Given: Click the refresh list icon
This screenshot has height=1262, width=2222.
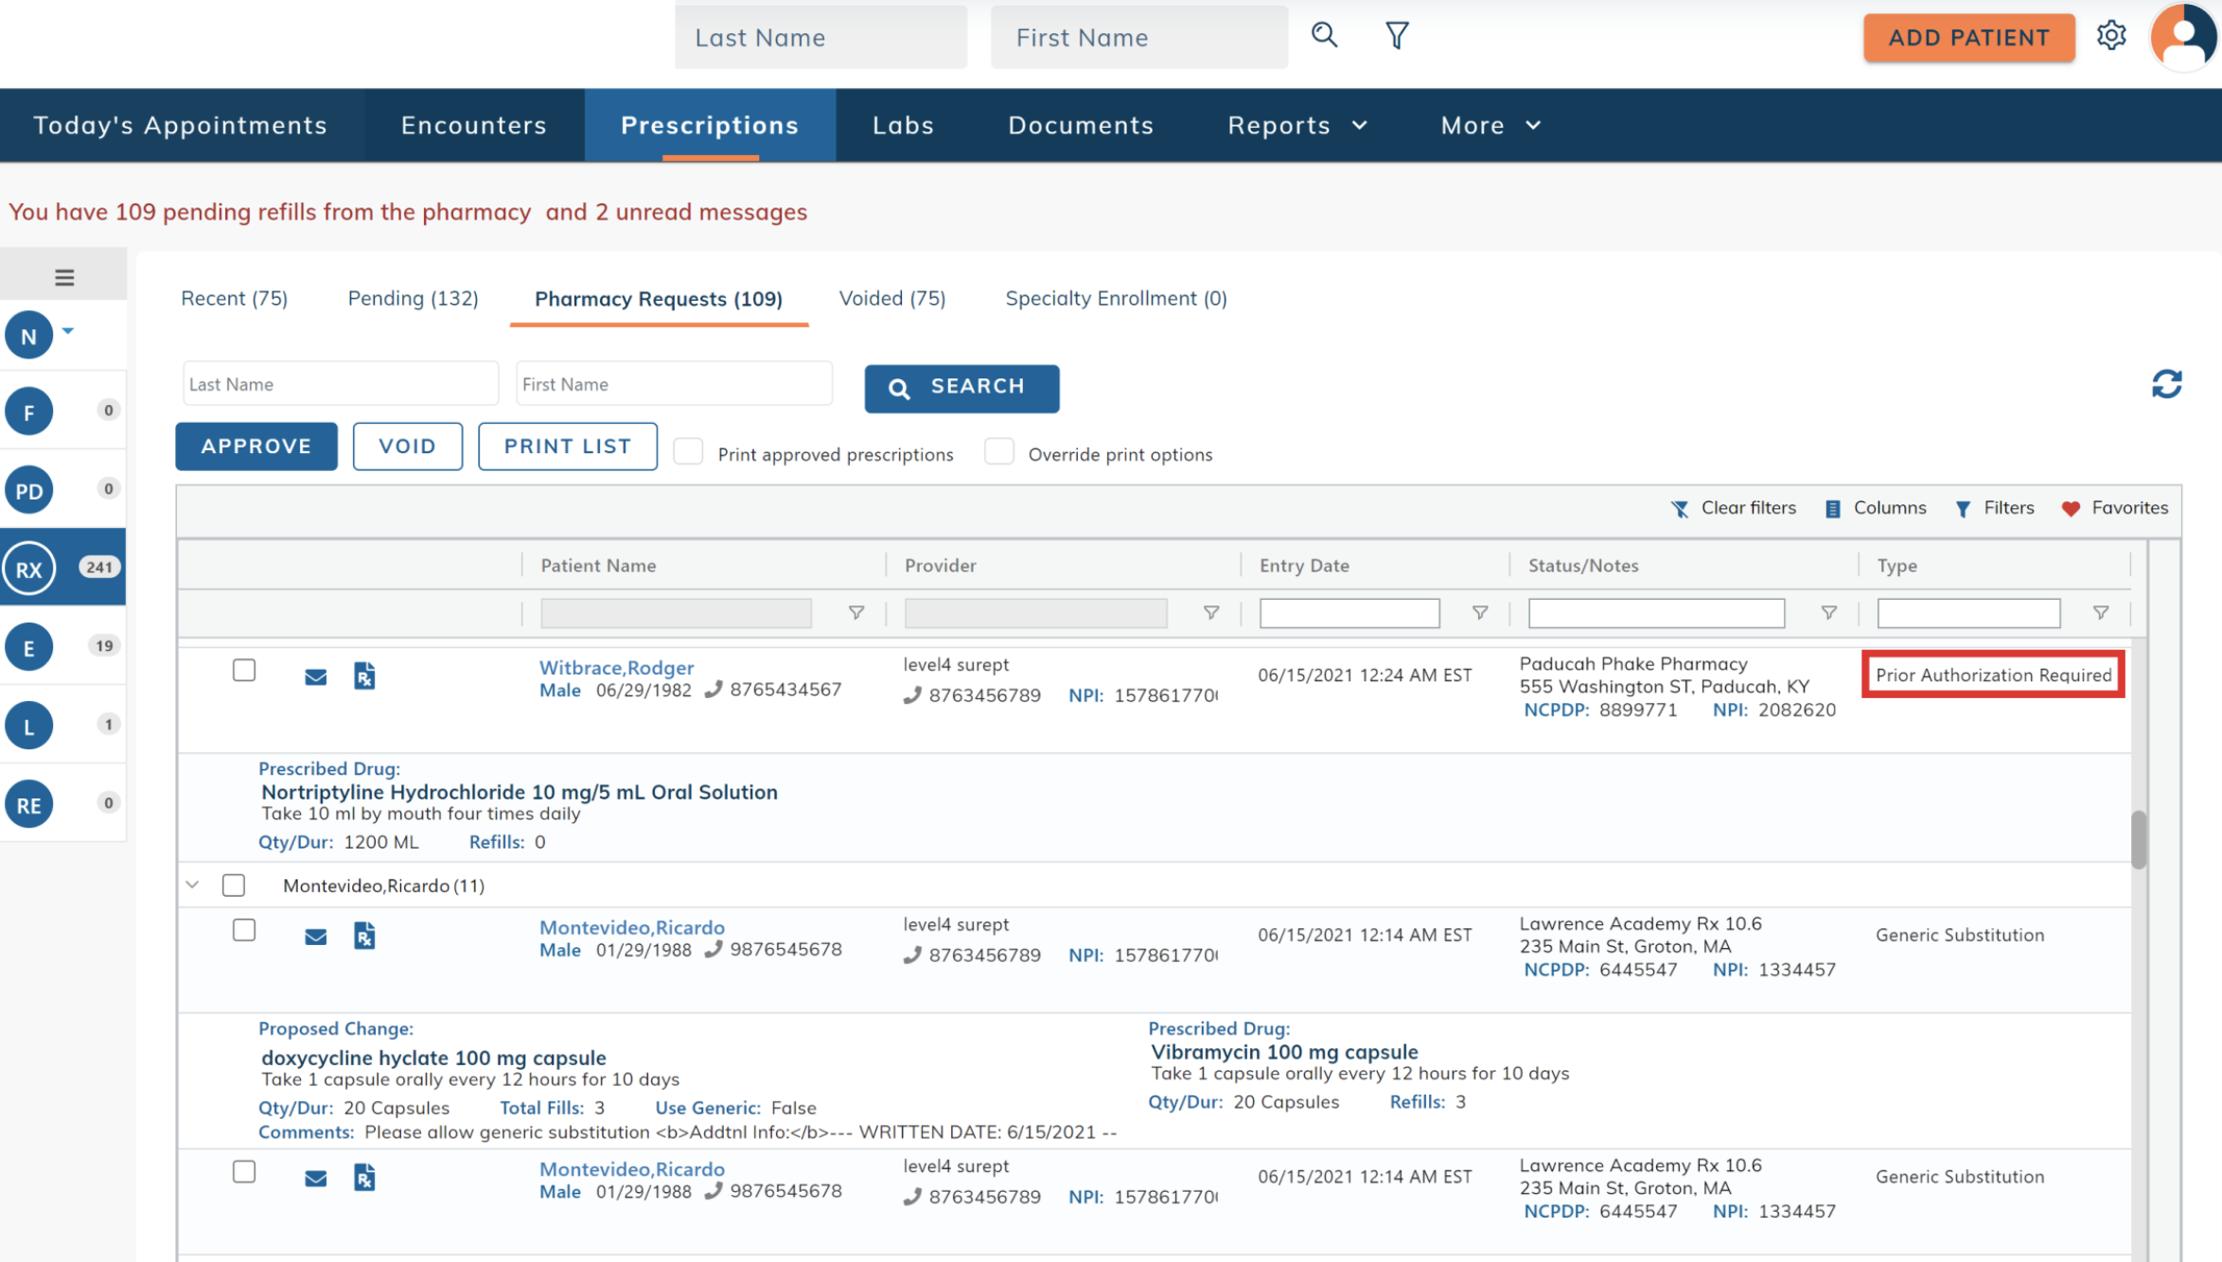Looking at the screenshot, I should (x=2166, y=384).
